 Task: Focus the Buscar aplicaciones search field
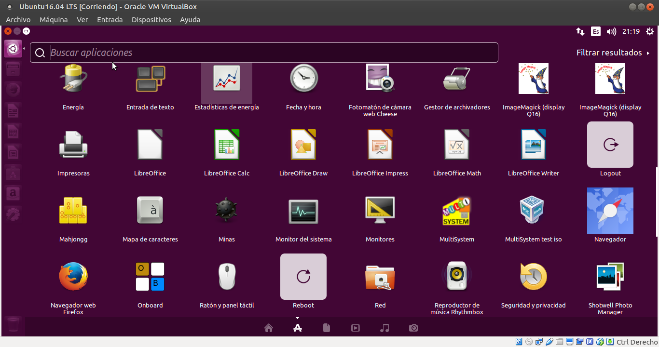pos(264,53)
